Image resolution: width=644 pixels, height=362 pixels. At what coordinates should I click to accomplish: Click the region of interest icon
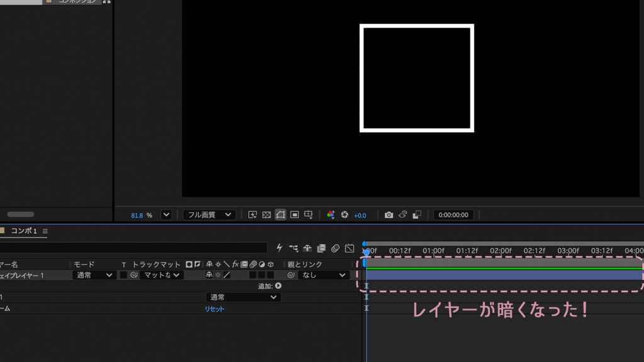(294, 215)
